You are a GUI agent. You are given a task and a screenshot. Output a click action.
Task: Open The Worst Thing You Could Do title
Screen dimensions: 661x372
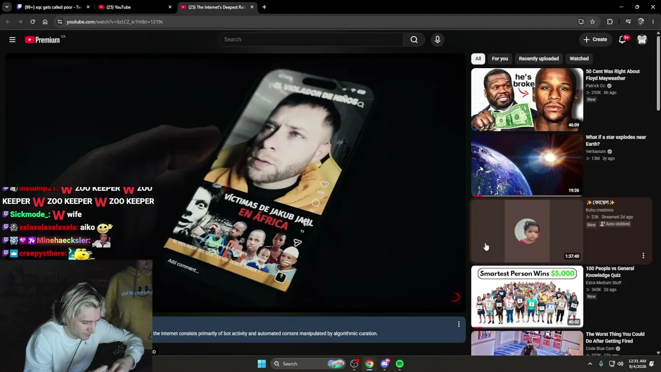pyautogui.click(x=615, y=337)
